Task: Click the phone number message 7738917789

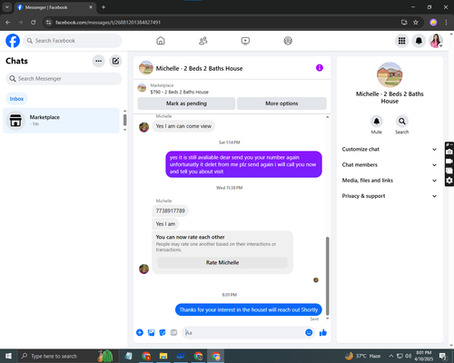Action: tap(170, 211)
